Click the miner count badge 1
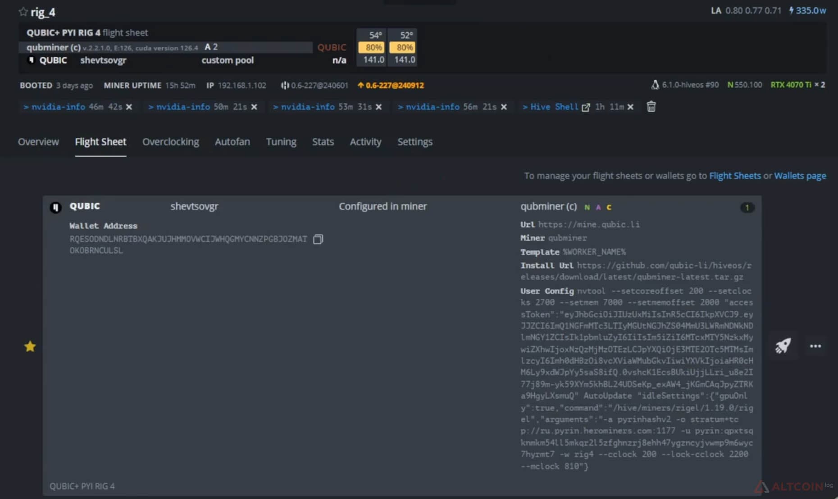 click(747, 207)
